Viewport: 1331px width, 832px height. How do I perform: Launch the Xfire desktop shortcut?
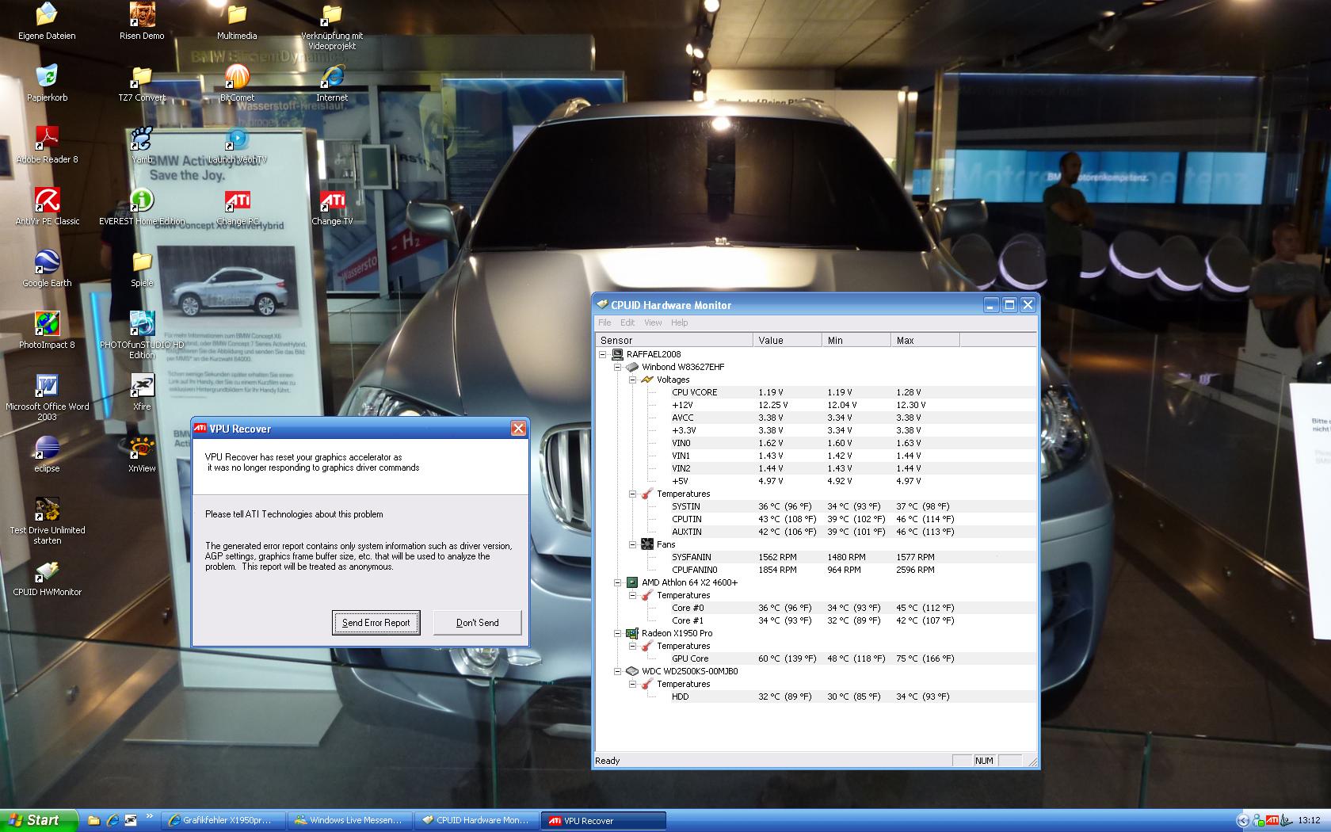[142, 392]
